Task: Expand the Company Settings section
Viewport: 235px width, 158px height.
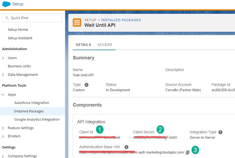Action: click(x=3, y=156)
